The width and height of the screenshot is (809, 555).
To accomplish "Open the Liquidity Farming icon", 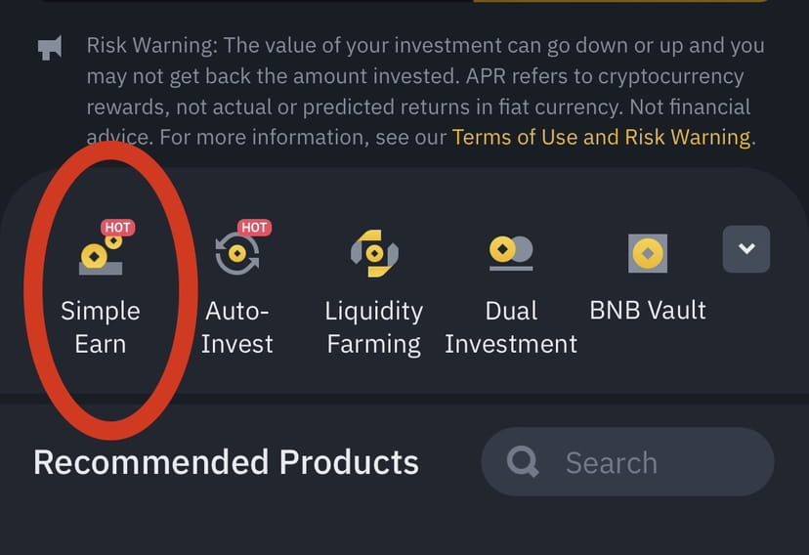I will [374, 254].
